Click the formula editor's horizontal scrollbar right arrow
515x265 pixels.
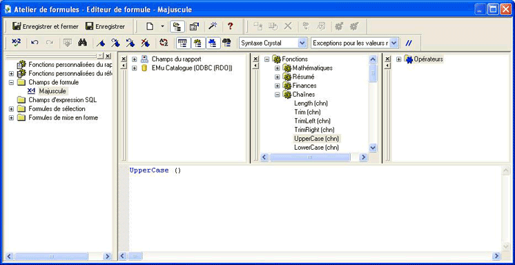click(x=496, y=256)
